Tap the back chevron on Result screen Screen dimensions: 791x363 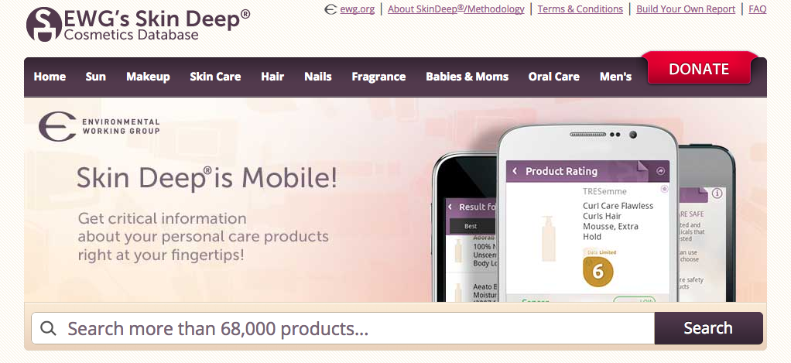(x=450, y=207)
